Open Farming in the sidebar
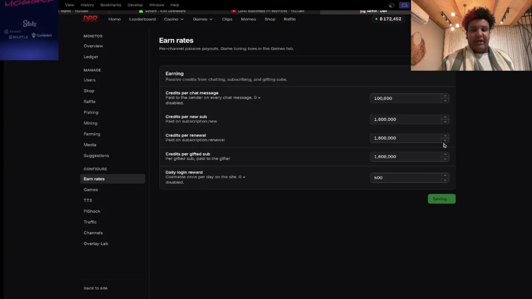This screenshot has height=299, width=532. tap(92, 134)
